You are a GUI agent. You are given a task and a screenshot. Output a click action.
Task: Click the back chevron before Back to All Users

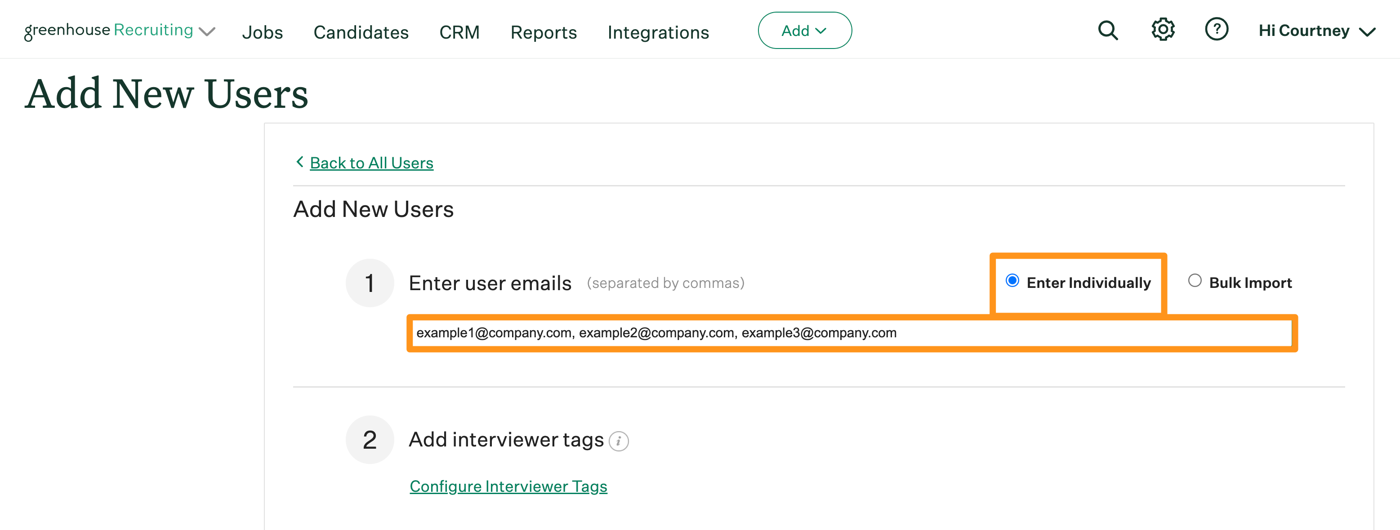pos(299,162)
